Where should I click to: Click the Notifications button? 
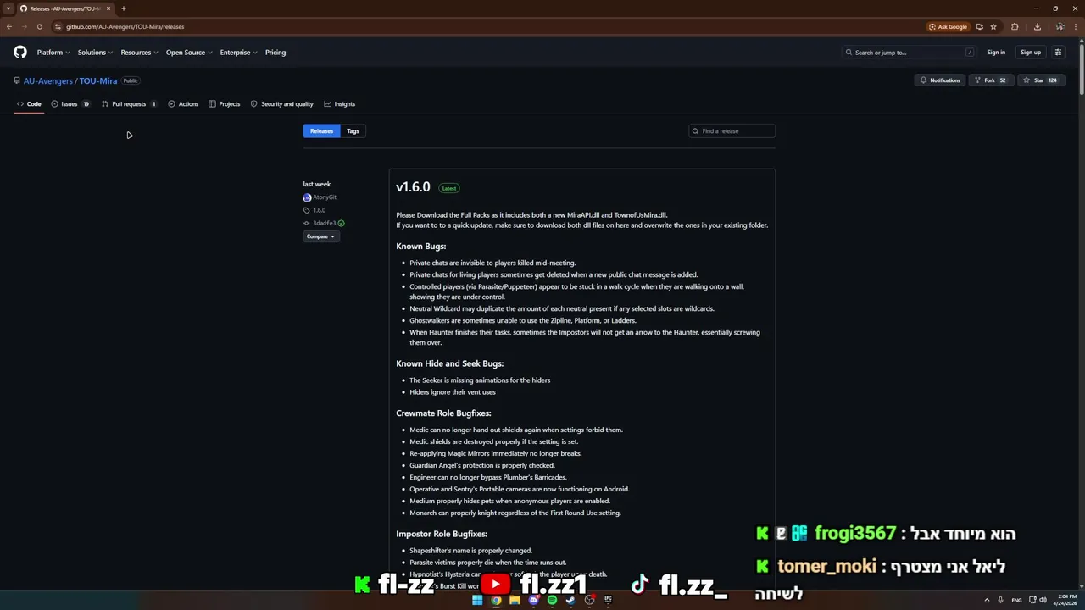[940, 80]
